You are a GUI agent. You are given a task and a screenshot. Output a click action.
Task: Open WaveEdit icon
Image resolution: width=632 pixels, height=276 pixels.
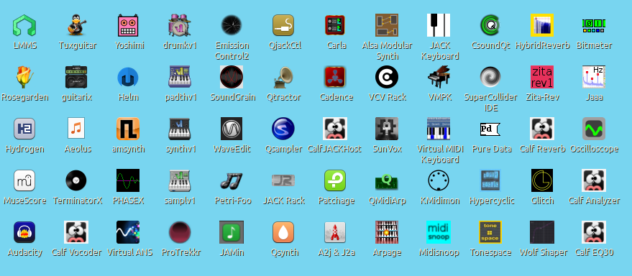[x=232, y=129]
